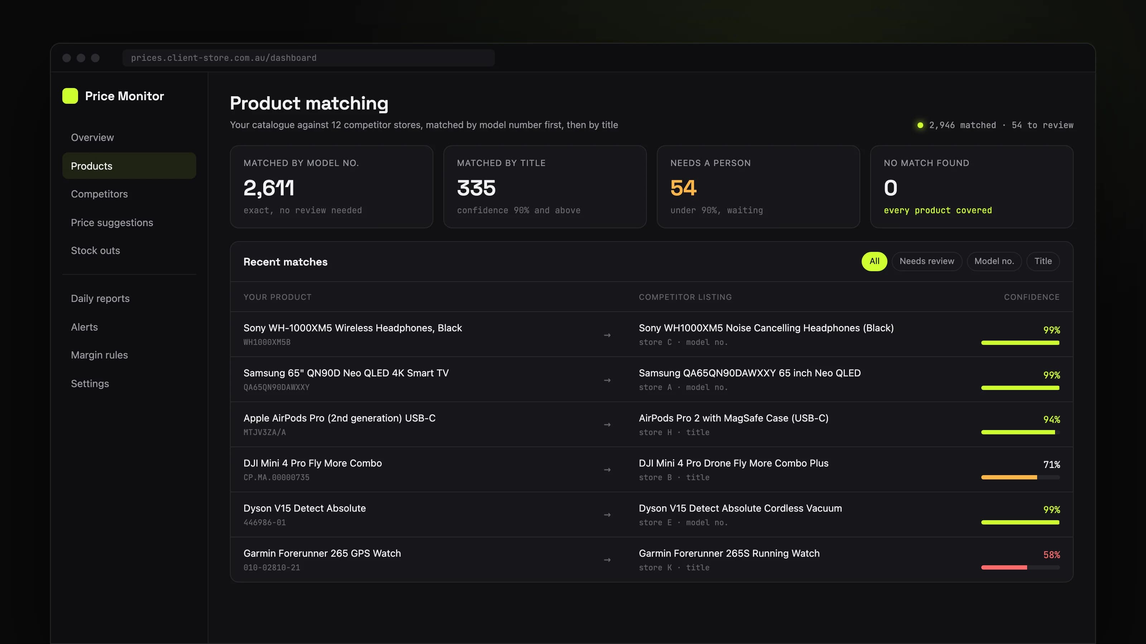Screen dimensions: 1146x644
Task: Click Dyson V15 Detect Absolute product name
Action: pos(304,508)
